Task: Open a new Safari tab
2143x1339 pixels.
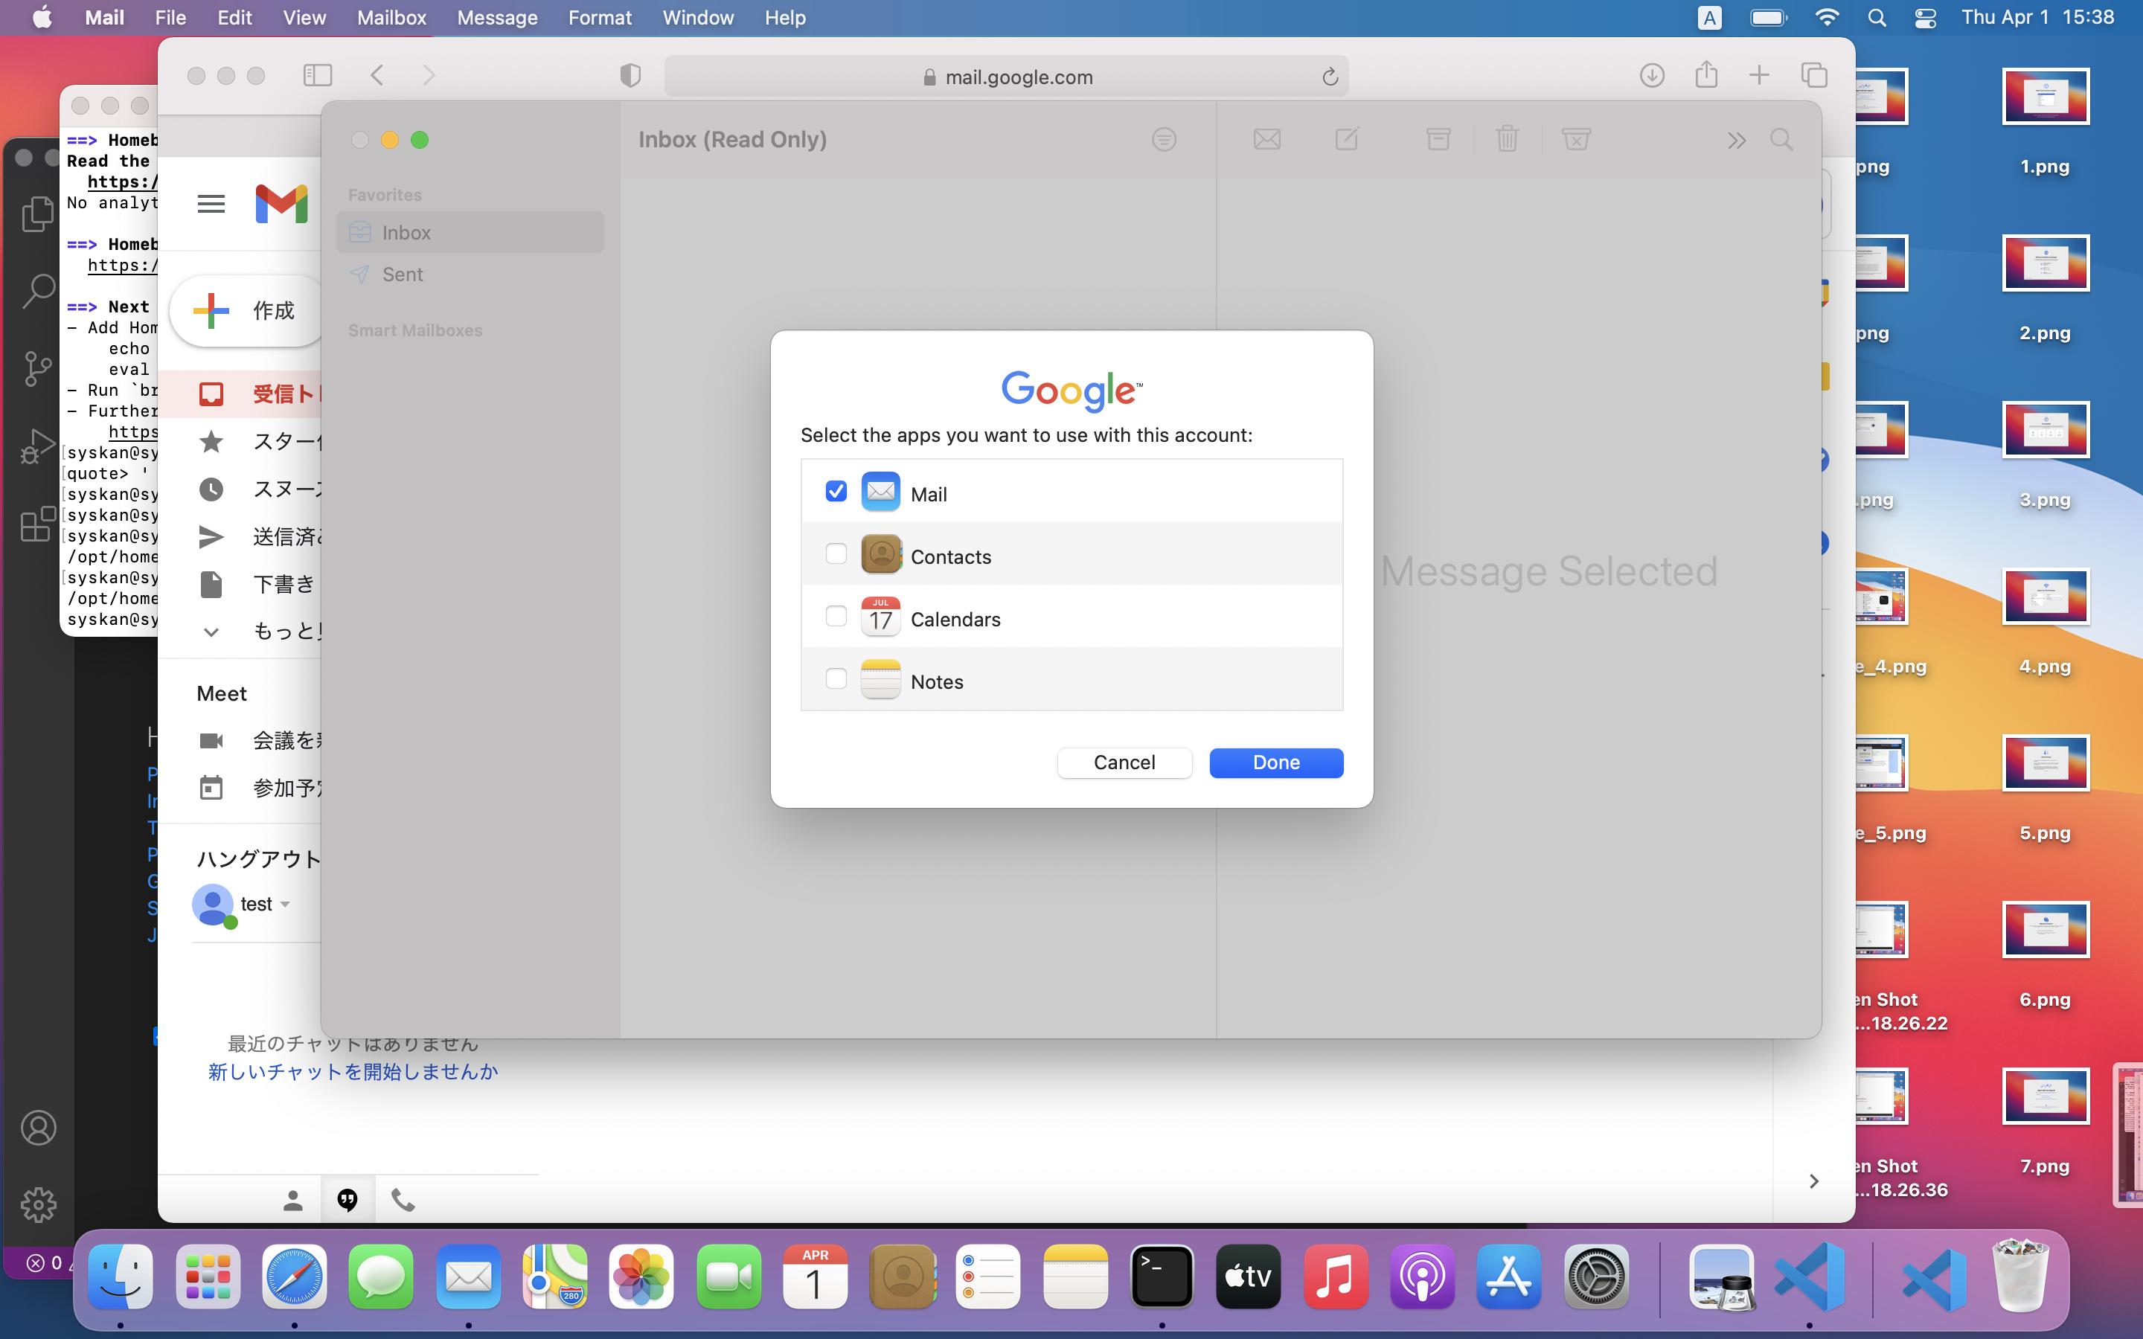Action: click(1760, 75)
